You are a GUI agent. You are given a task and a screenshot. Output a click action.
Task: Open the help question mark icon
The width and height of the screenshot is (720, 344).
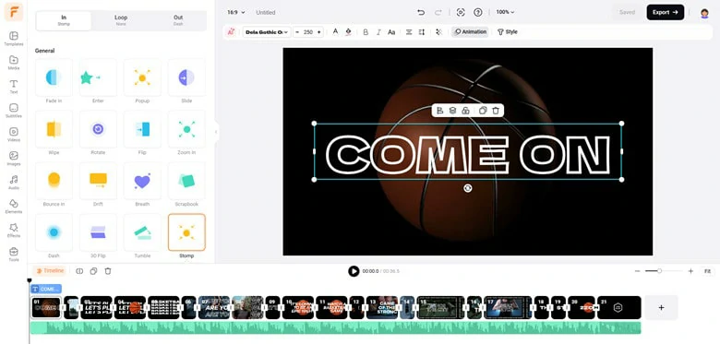tap(478, 12)
